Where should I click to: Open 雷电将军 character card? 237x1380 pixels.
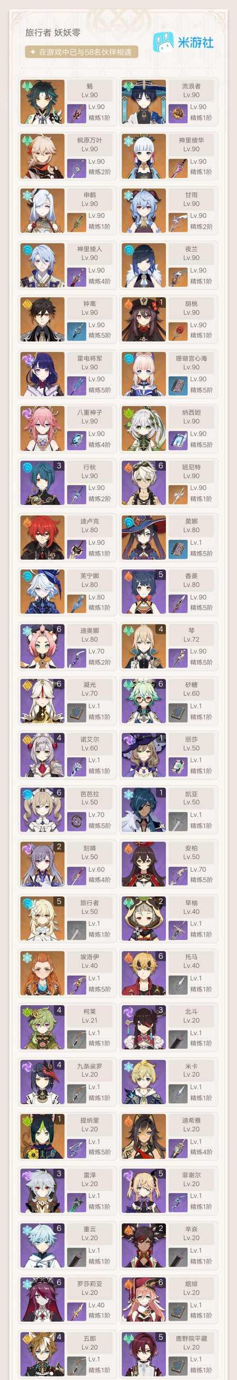click(67, 374)
